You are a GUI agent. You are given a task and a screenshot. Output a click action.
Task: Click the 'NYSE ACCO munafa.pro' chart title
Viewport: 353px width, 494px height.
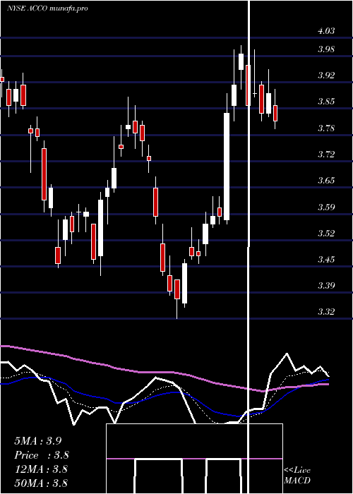[x=47, y=8]
